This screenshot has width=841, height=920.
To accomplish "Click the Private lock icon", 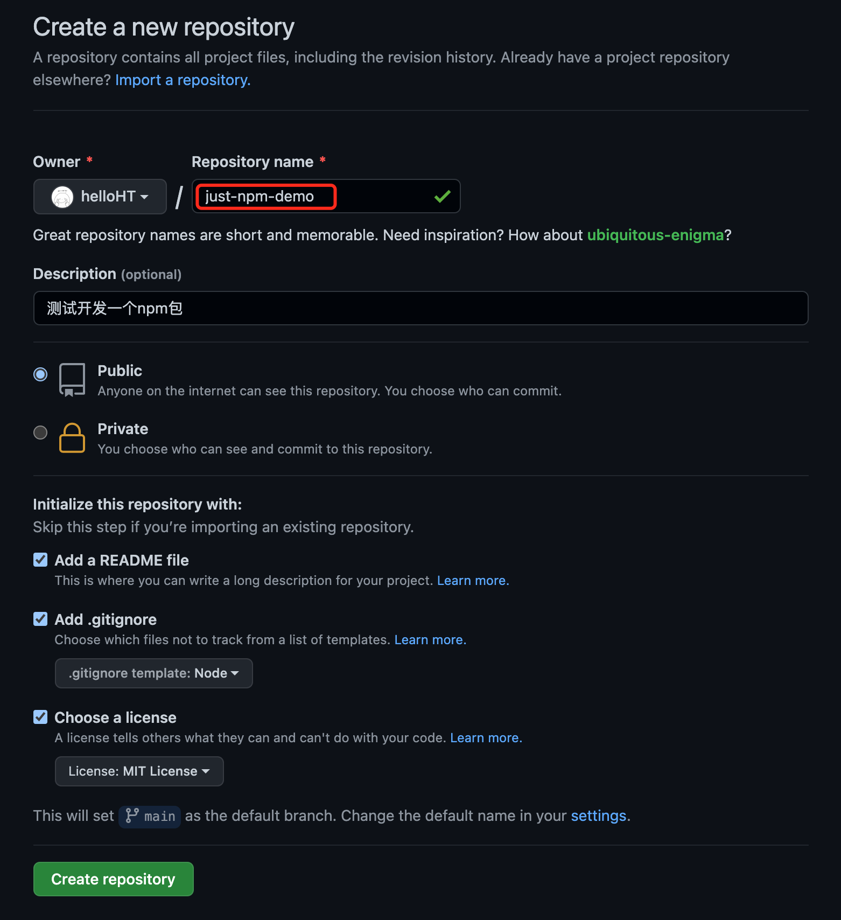I will click(x=72, y=438).
